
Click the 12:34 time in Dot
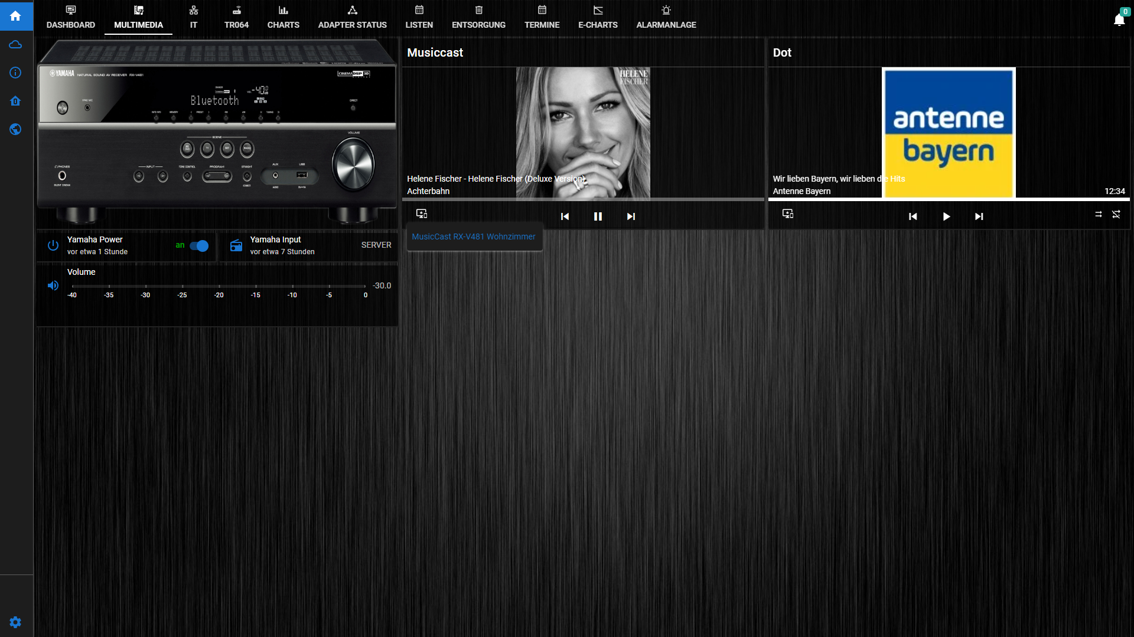coord(1115,191)
